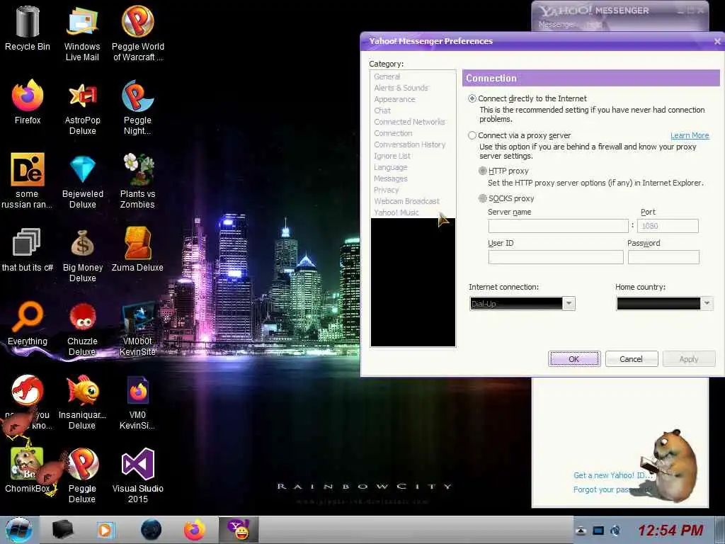Launch Big Money Deluxe icon
Image resolution: width=725 pixels, height=544 pixels.
click(x=82, y=255)
